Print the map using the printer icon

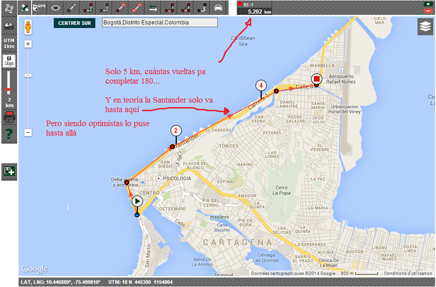9,117
